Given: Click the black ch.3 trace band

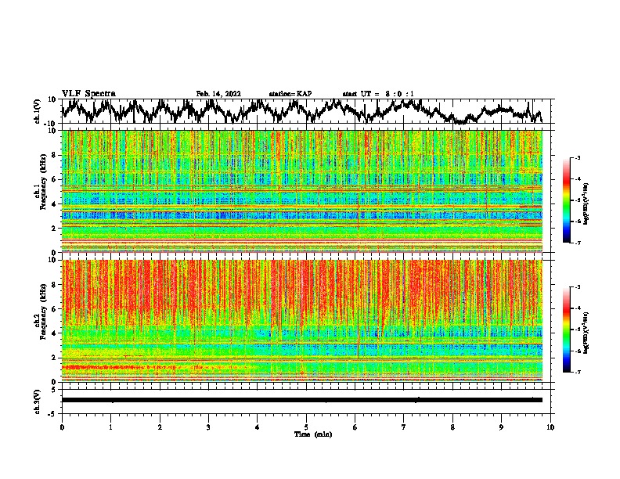Looking at the screenshot, I should (x=301, y=400).
